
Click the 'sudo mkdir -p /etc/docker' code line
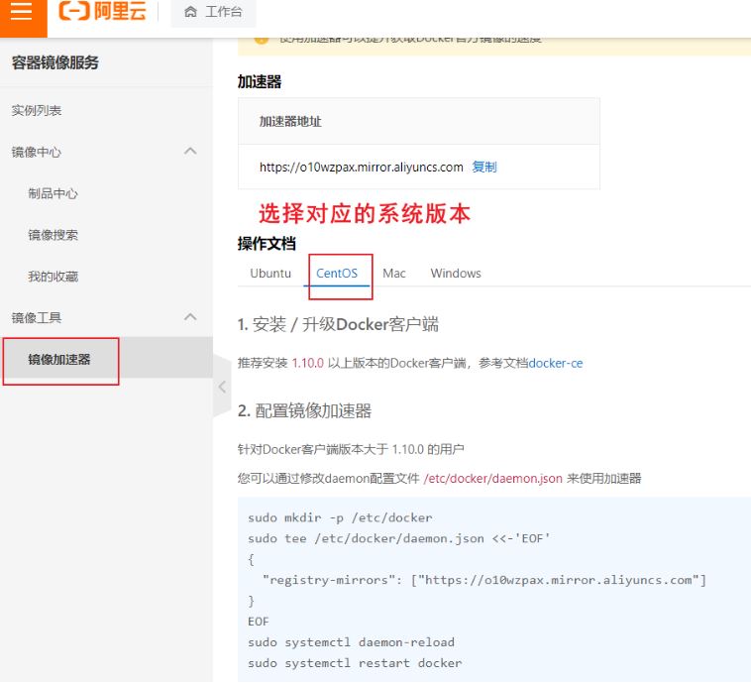[340, 517]
